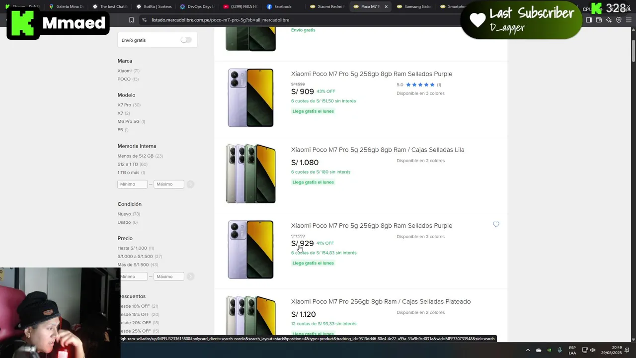Click the shield icon in browser toolbar
This screenshot has height=358, width=636.
click(x=619, y=20)
